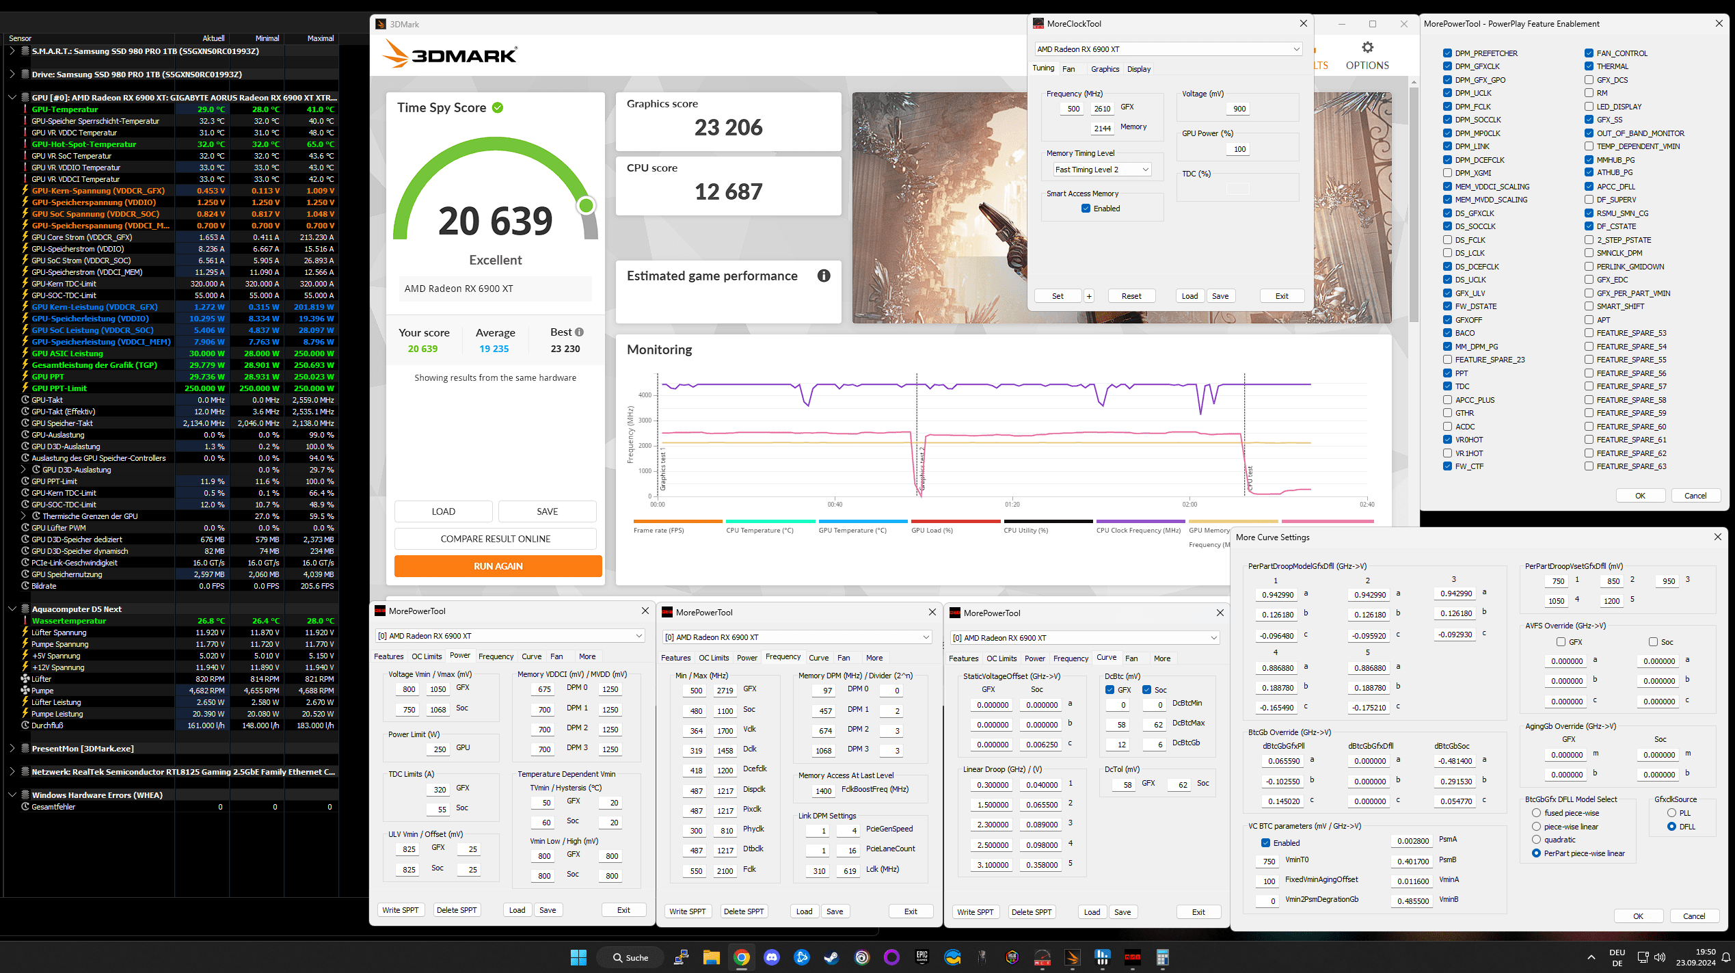Click Set button in MoreClockTool

point(1058,296)
